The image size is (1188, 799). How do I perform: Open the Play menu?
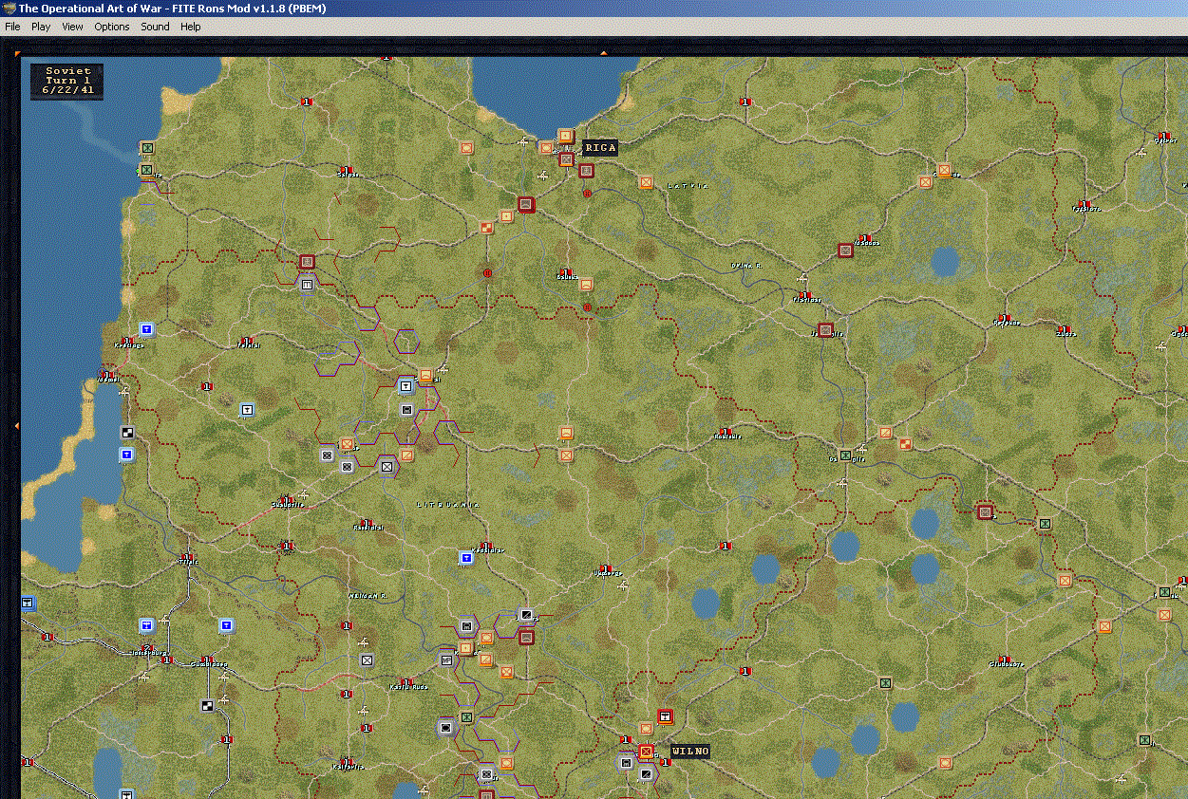pyautogui.click(x=41, y=27)
